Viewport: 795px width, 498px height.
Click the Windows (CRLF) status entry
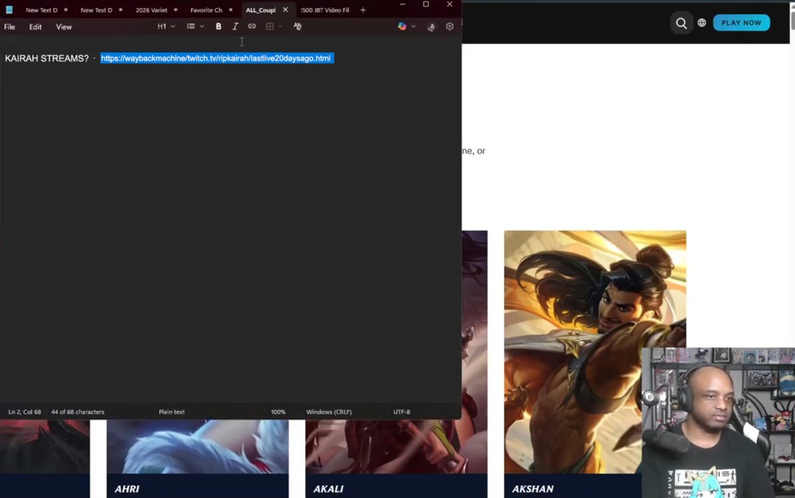329,412
